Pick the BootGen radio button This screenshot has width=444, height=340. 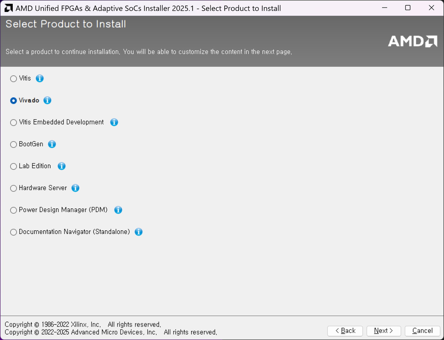(13, 145)
